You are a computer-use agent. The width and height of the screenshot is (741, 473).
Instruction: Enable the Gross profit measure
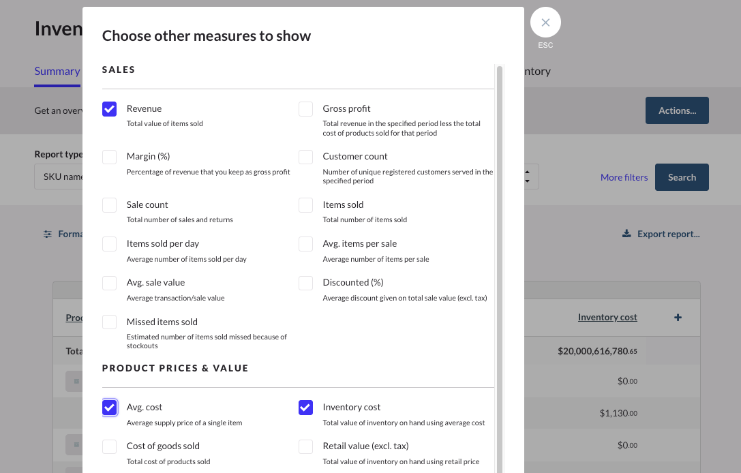(x=306, y=109)
